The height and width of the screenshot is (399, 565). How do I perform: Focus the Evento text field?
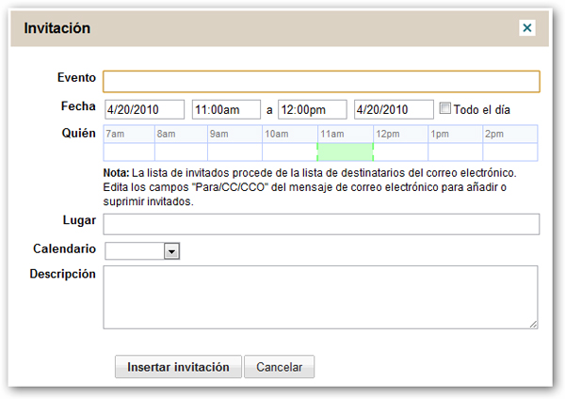[321, 82]
